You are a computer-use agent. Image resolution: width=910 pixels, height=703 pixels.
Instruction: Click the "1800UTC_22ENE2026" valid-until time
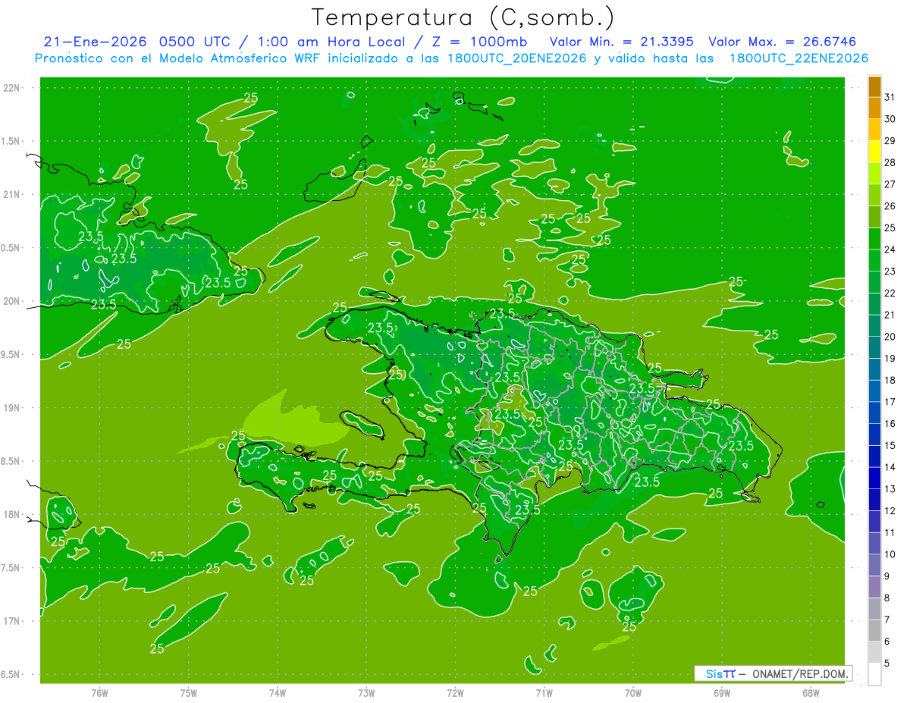(799, 58)
